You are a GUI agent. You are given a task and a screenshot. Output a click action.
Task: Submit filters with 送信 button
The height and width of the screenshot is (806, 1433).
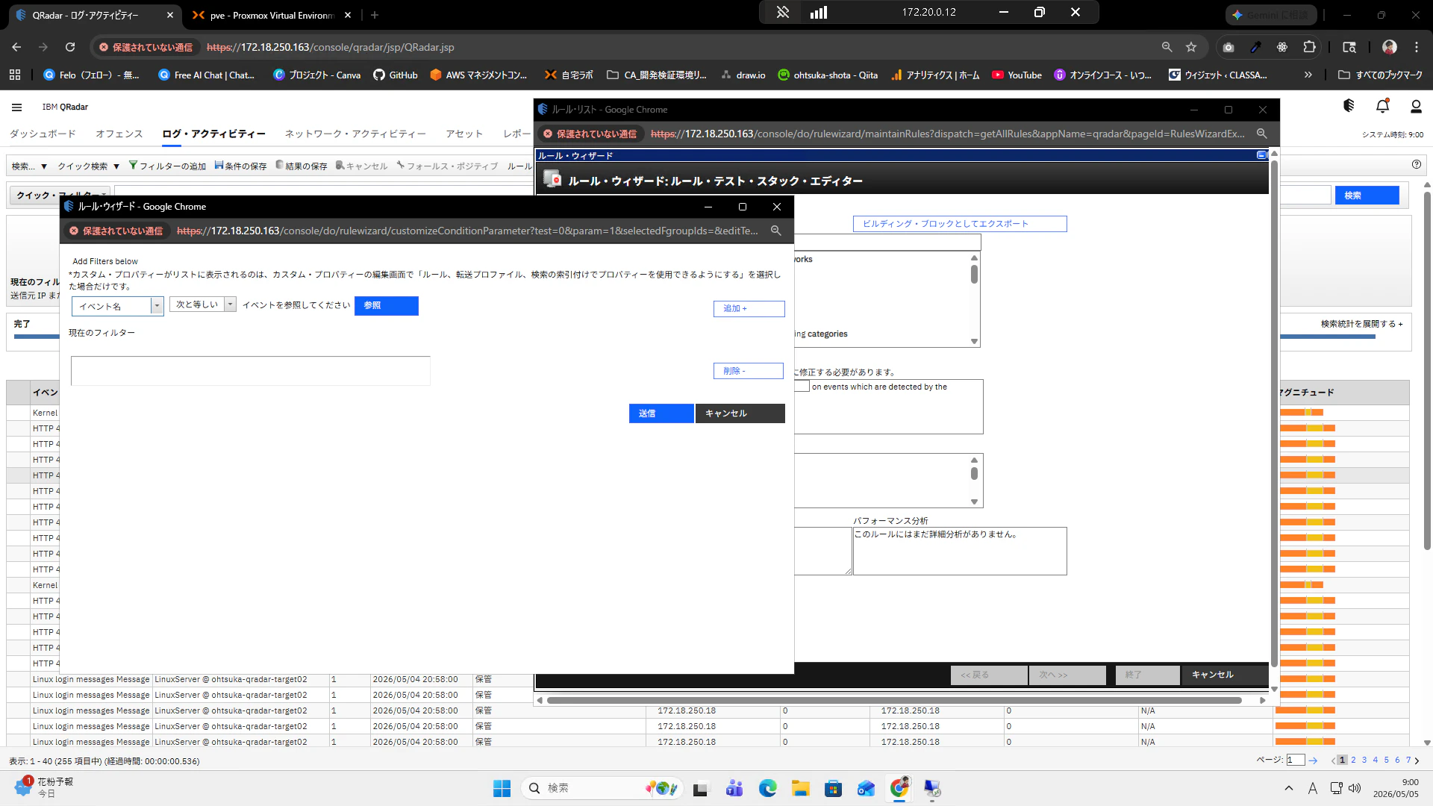click(661, 413)
